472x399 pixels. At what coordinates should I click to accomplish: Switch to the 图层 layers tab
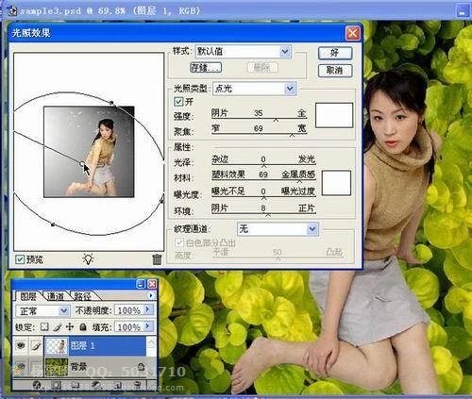(x=28, y=296)
